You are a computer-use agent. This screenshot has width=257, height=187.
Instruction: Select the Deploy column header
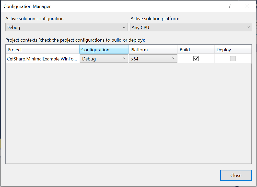pos(233,49)
